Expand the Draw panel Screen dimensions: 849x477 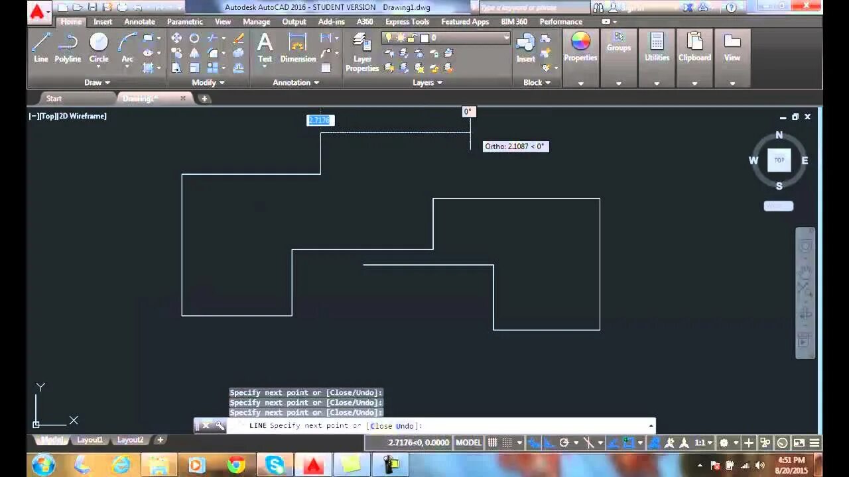[97, 83]
